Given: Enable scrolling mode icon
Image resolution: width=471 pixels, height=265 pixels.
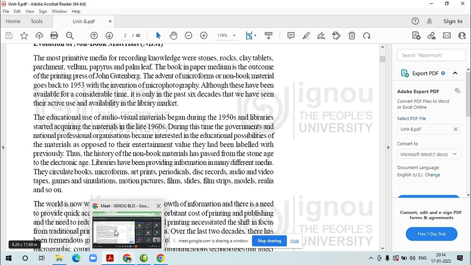Looking at the screenshot, I should click(x=269, y=36).
